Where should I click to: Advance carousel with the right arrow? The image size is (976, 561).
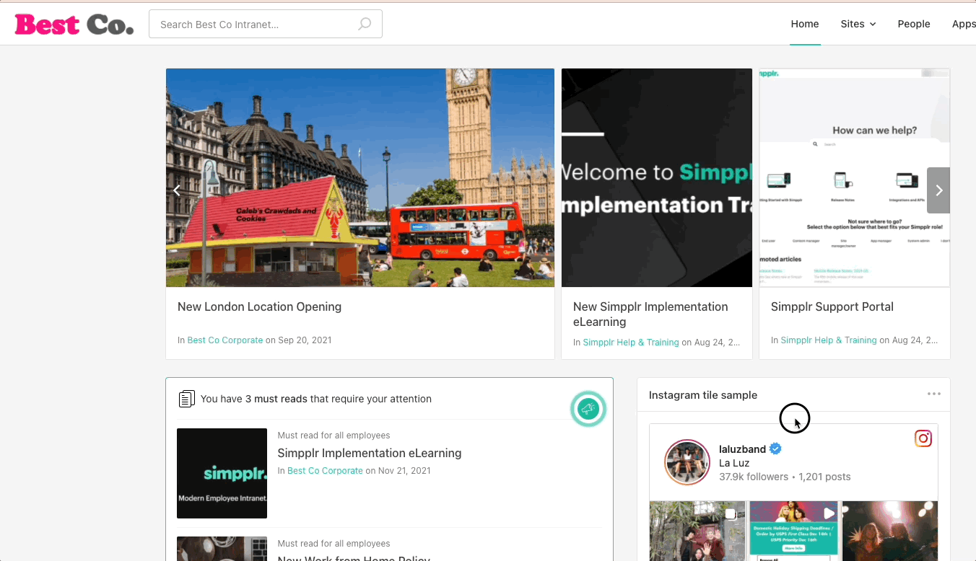[938, 190]
